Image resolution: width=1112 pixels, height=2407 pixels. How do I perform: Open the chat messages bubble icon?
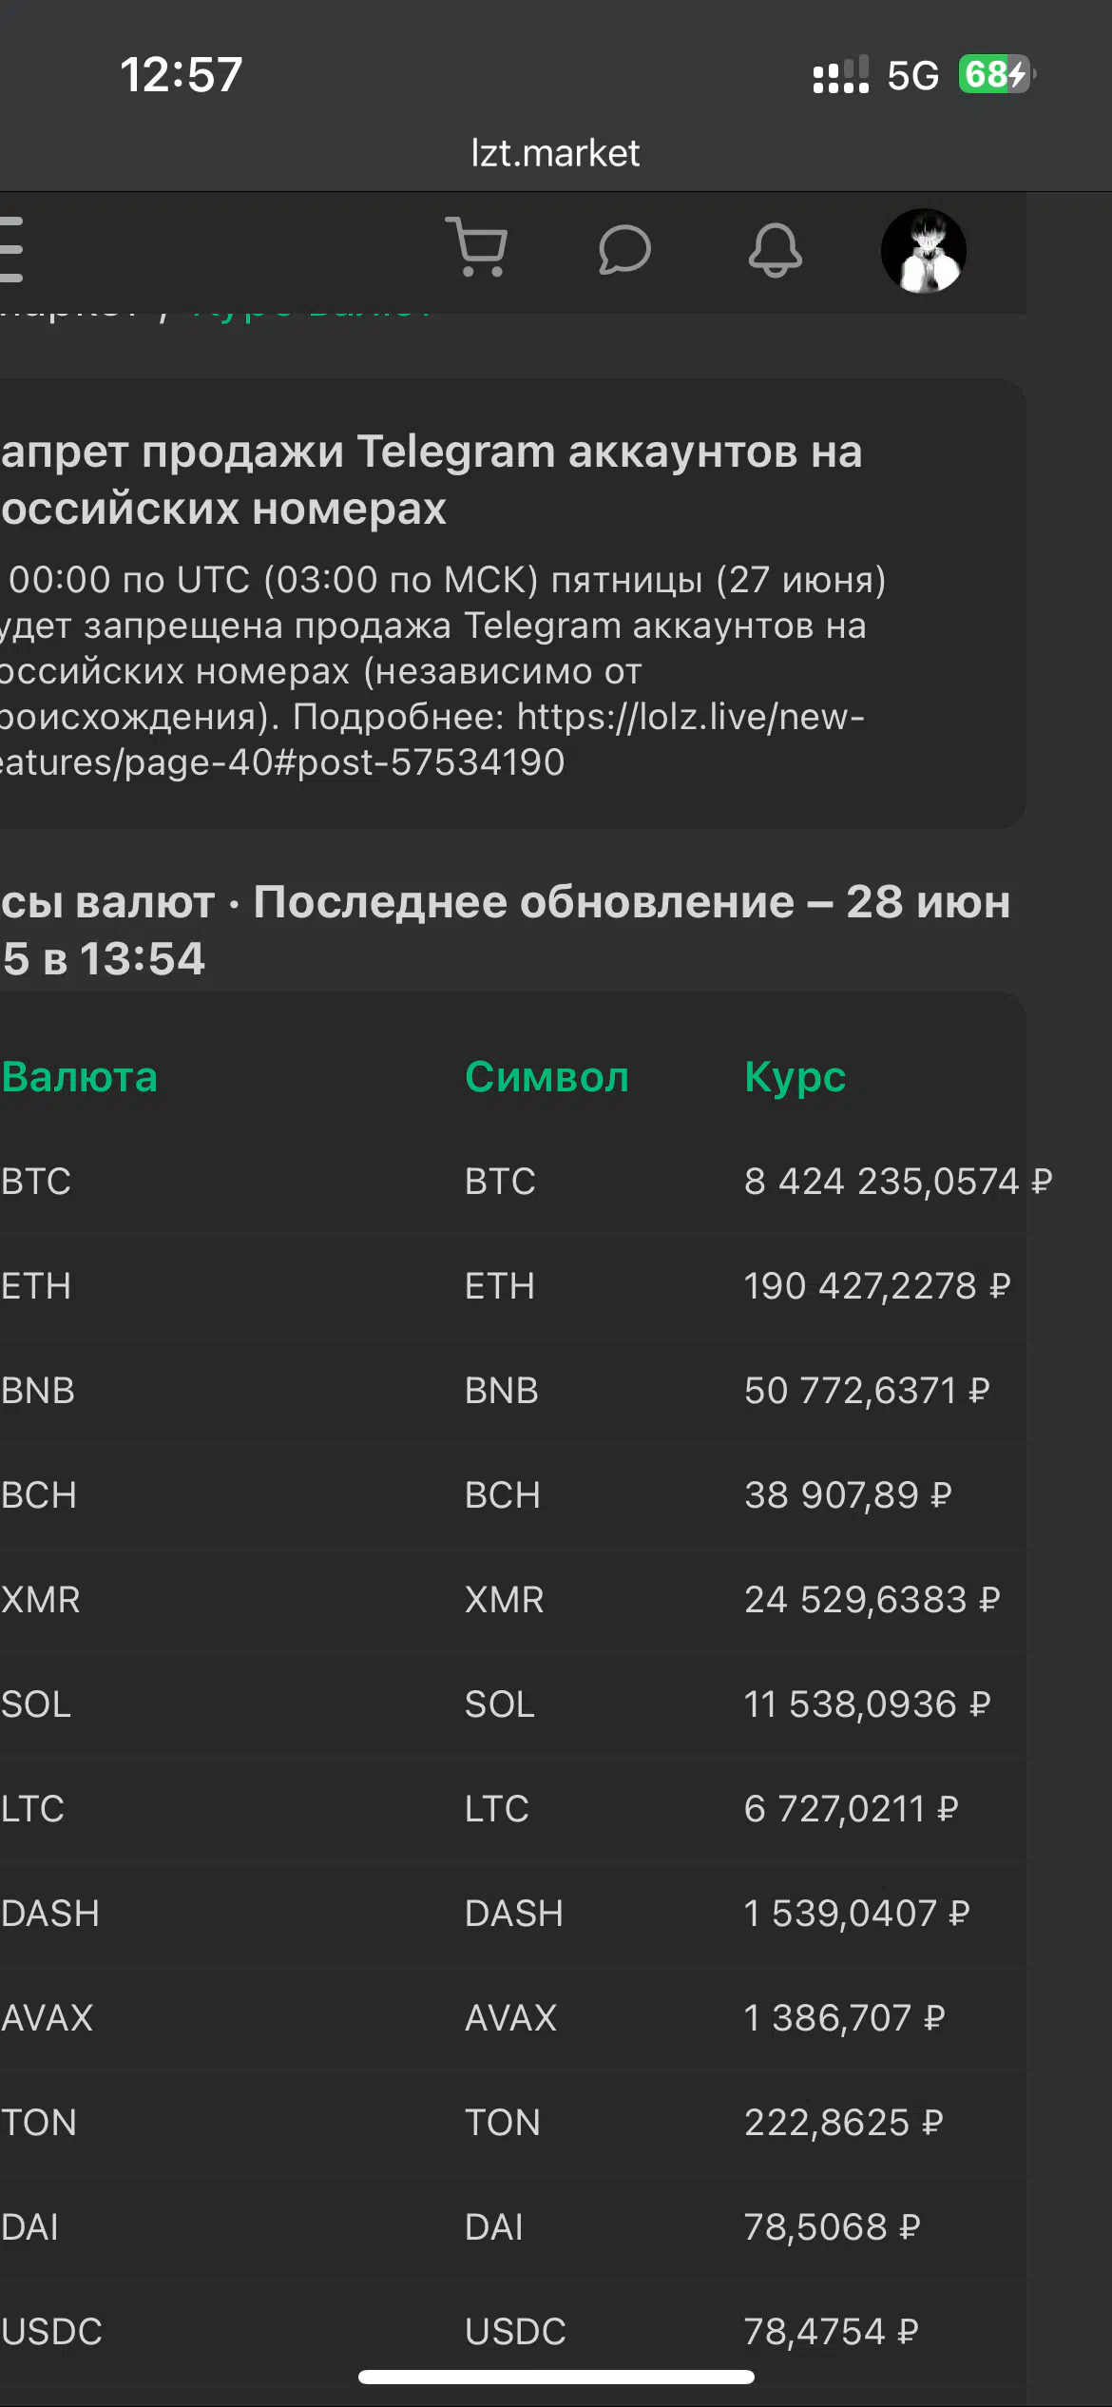point(624,250)
